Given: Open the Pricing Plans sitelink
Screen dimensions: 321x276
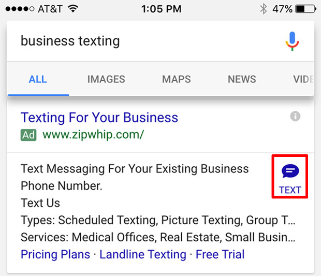Looking at the screenshot, I should click(55, 254).
